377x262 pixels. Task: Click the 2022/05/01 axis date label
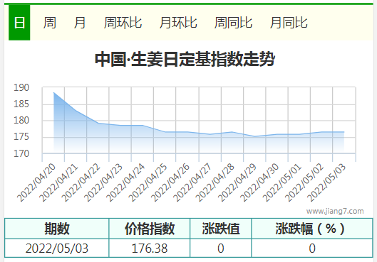tap(282, 182)
